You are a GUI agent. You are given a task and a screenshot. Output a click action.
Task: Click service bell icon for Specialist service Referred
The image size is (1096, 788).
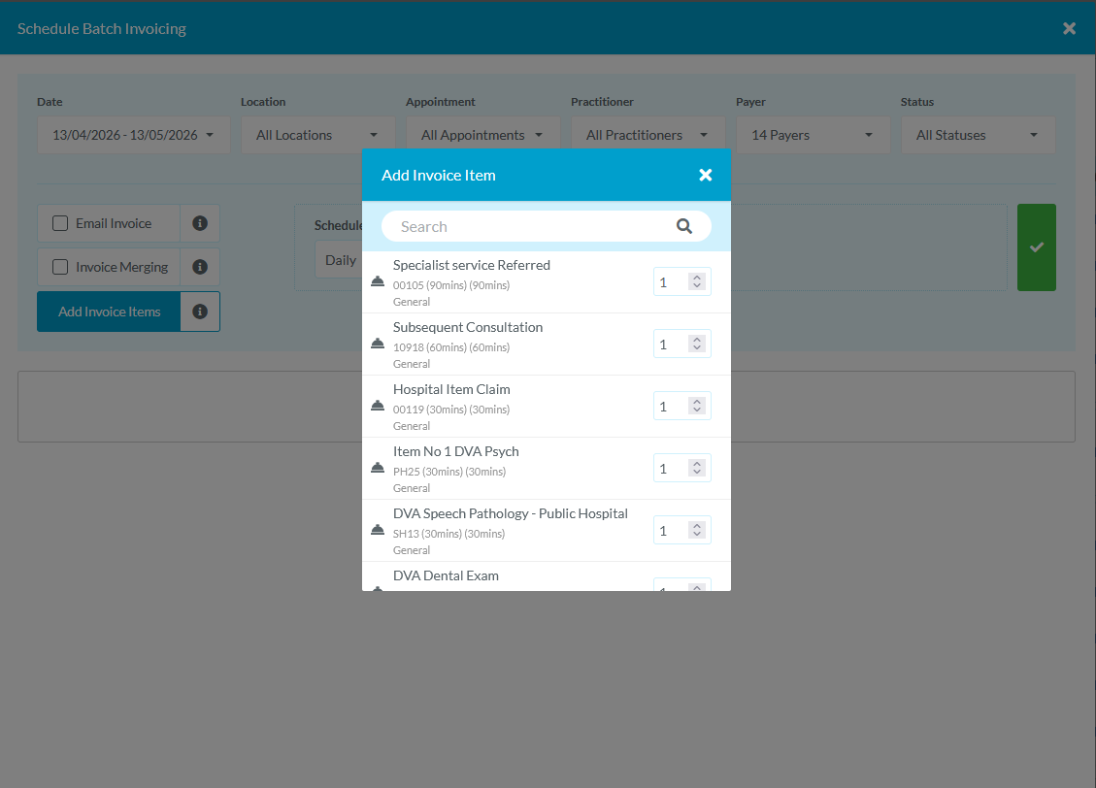point(378,281)
